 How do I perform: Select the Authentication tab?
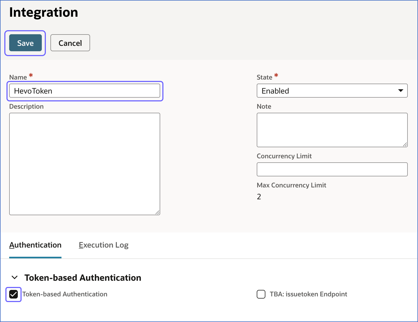click(35, 245)
